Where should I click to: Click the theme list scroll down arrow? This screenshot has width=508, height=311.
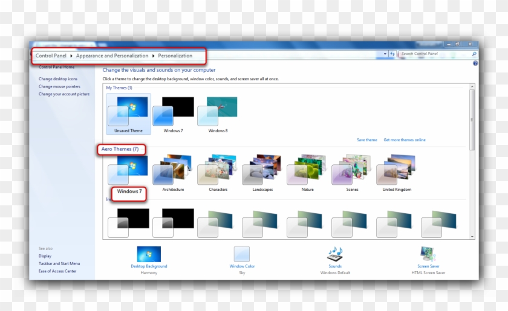[x=472, y=237]
